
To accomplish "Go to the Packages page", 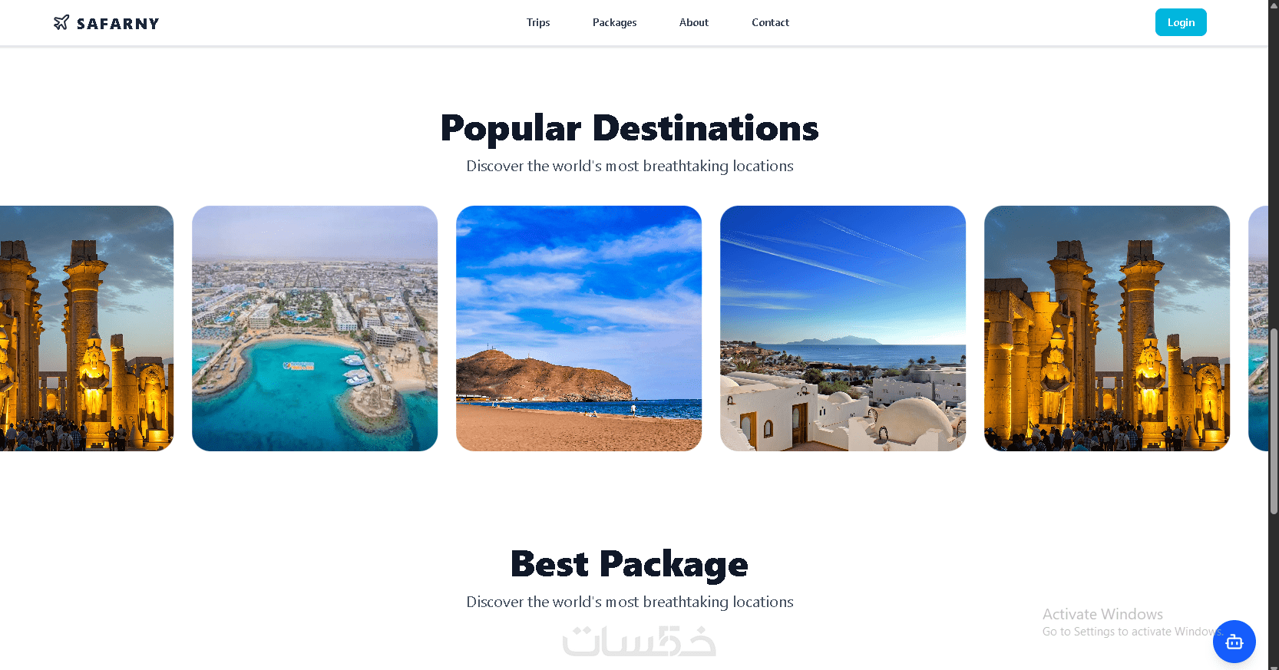I will click(614, 22).
